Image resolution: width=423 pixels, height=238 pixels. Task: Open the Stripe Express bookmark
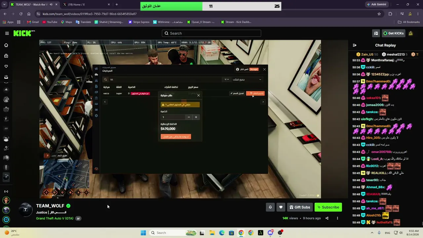click(139, 22)
